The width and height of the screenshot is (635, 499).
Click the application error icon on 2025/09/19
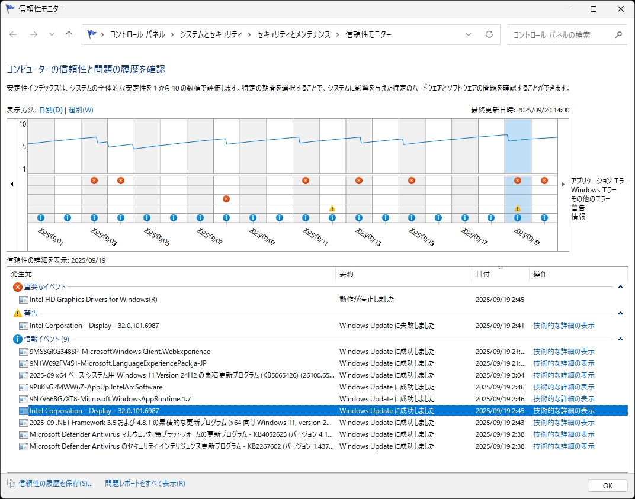coord(518,181)
